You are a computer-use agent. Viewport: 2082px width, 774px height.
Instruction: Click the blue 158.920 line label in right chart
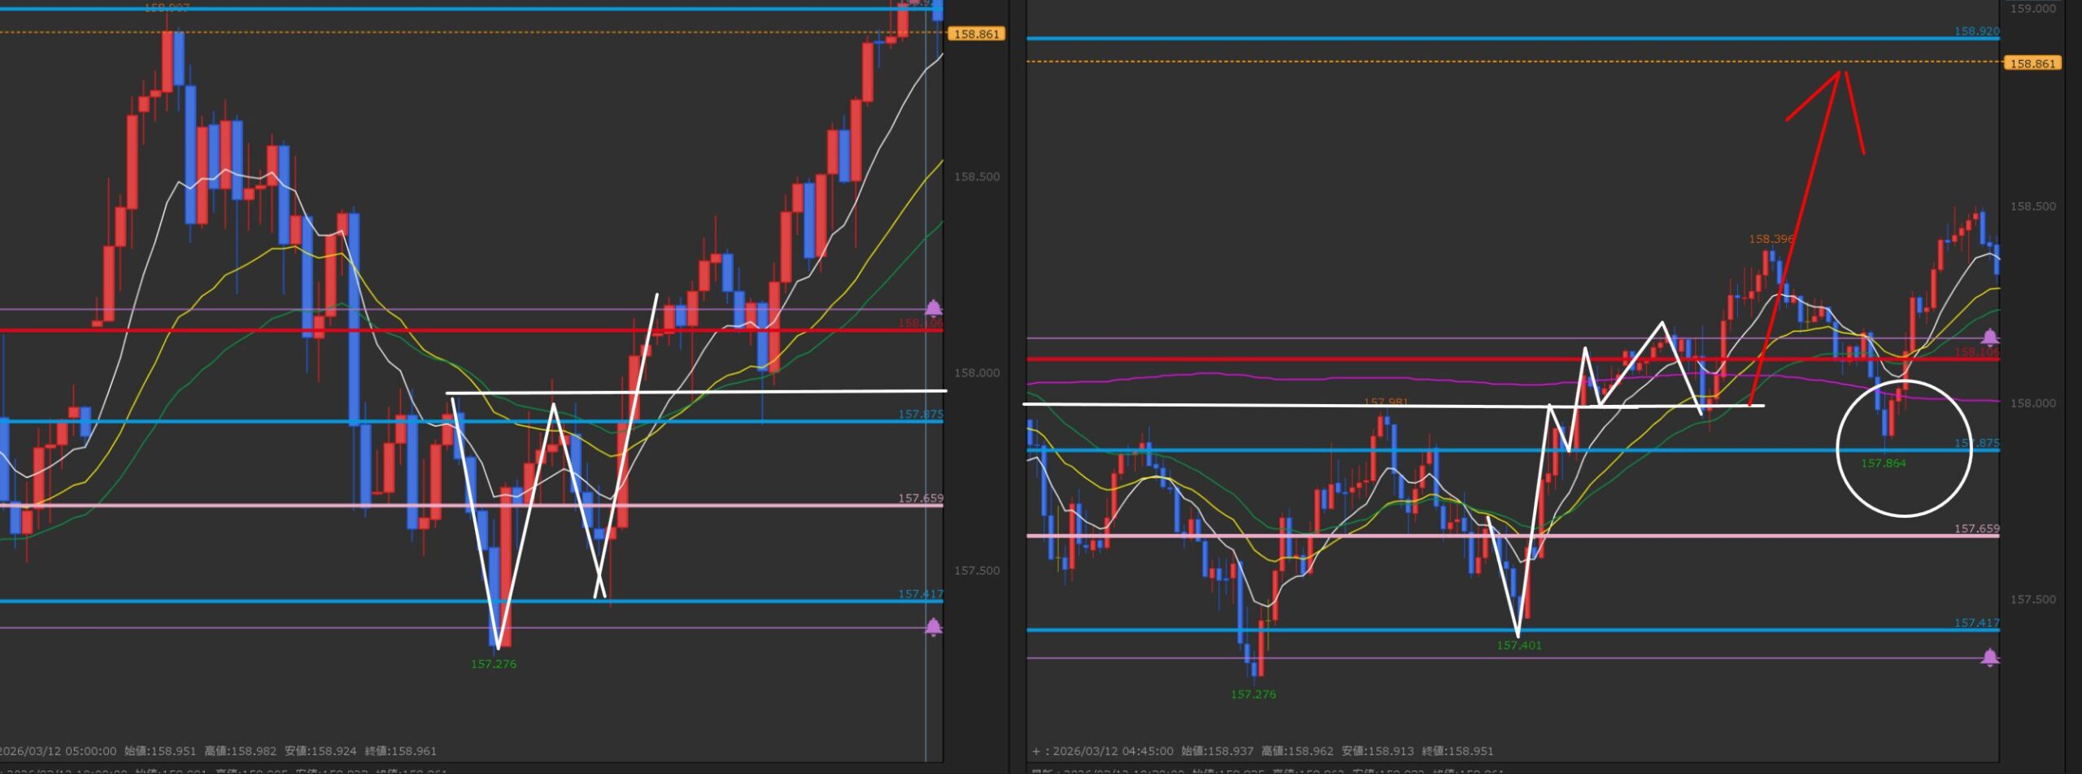pos(1976,31)
